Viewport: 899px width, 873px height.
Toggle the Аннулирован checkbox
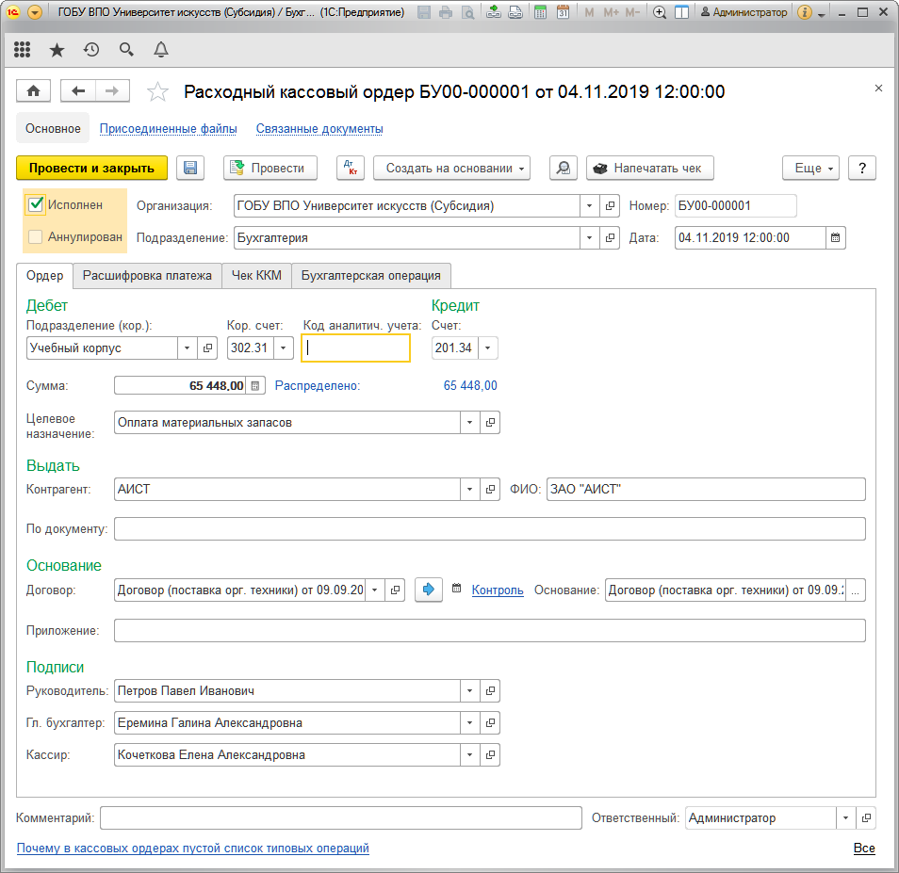[36, 237]
